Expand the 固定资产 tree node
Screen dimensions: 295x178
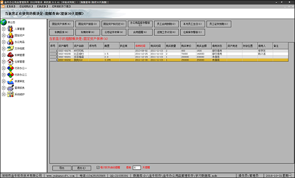click(3, 35)
